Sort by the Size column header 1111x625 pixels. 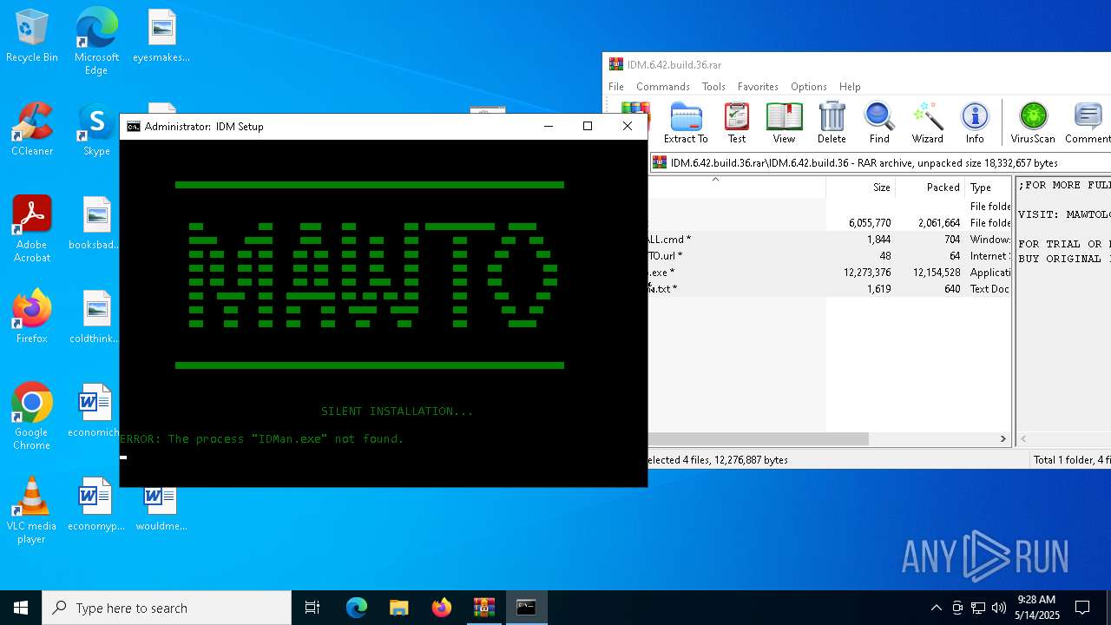860,187
